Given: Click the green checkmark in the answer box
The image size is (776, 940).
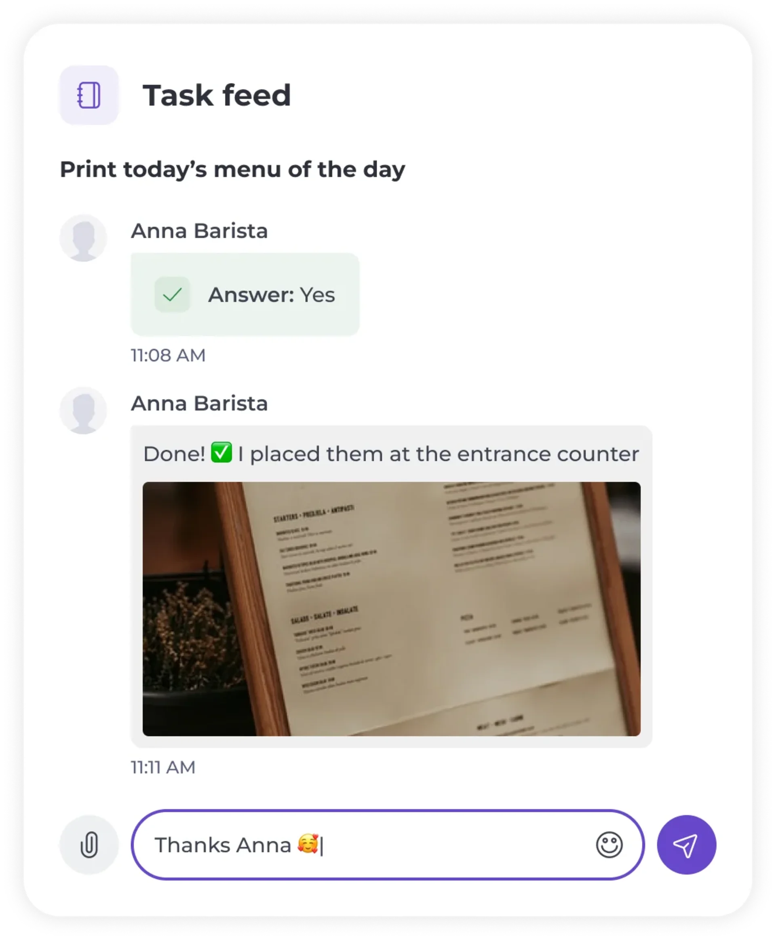Looking at the screenshot, I should point(172,294).
